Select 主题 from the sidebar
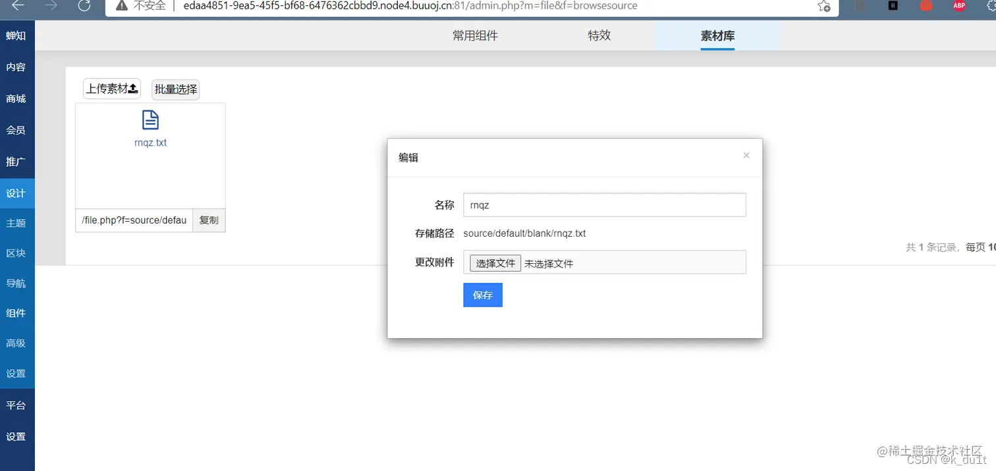 coord(17,223)
